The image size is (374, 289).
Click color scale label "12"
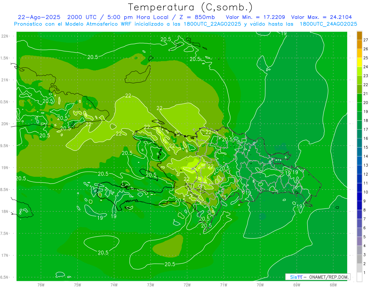point(366,174)
